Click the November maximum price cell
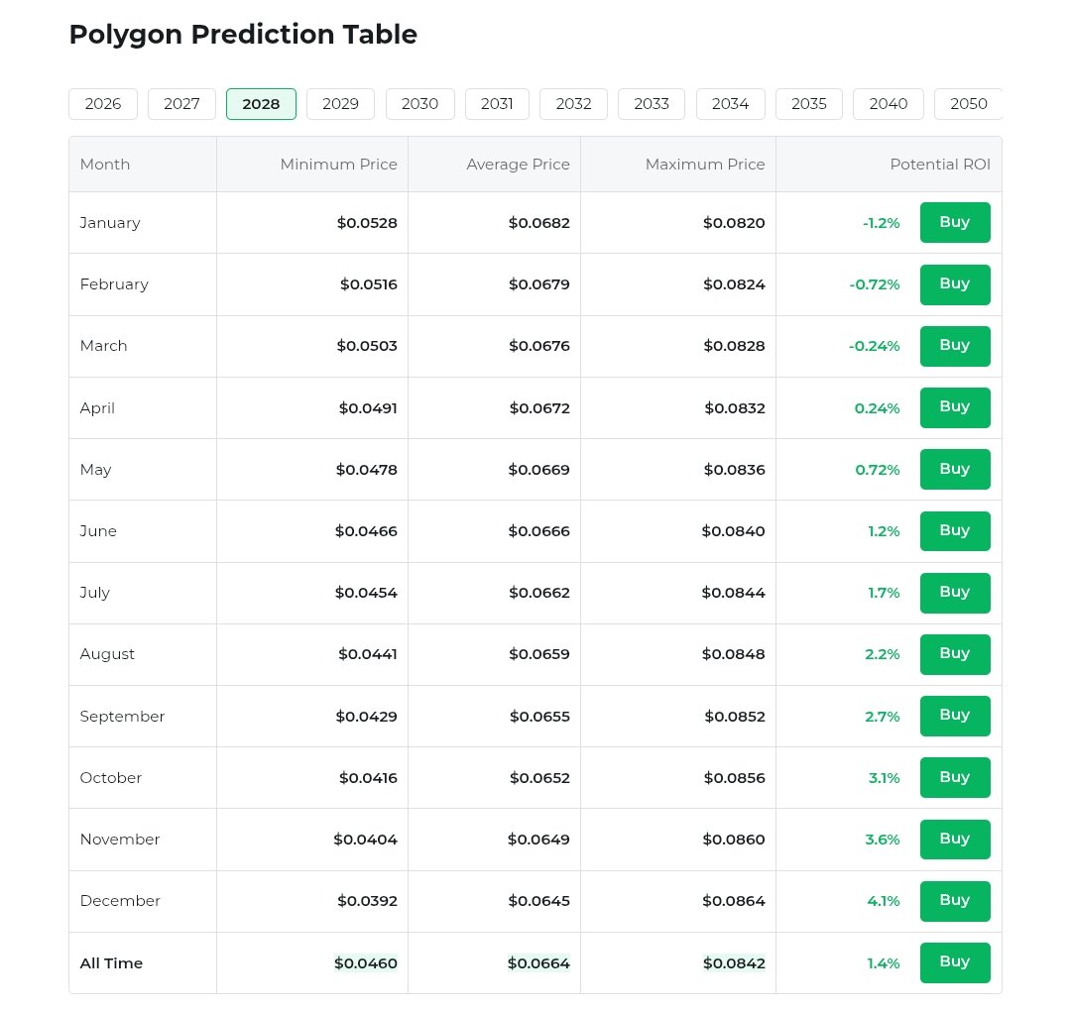The width and height of the screenshot is (1071, 1012). point(734,840)
